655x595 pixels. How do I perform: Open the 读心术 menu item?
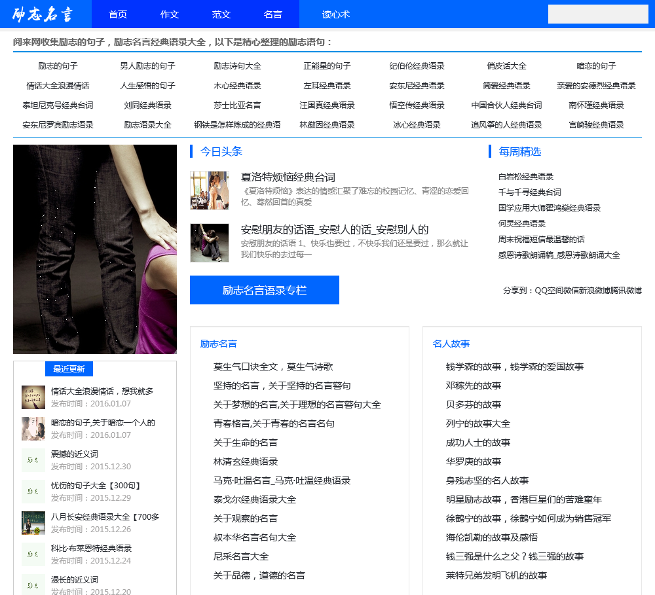point(335,14)
